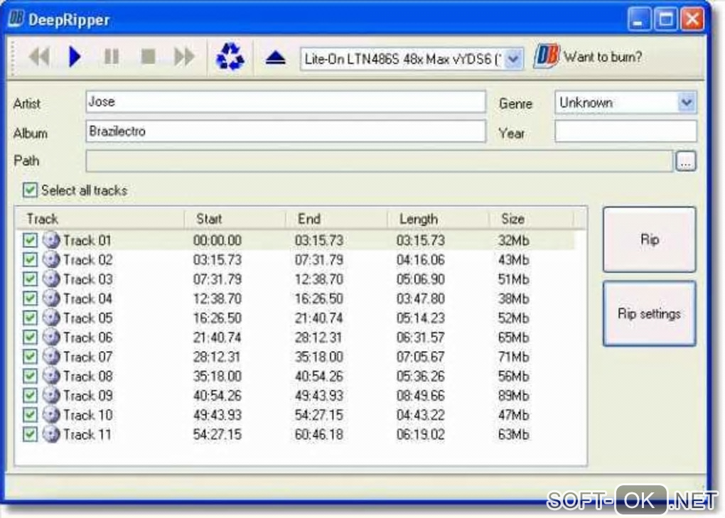Stop playback with the square stop button
725x518 pixels.
coord(148,58)
